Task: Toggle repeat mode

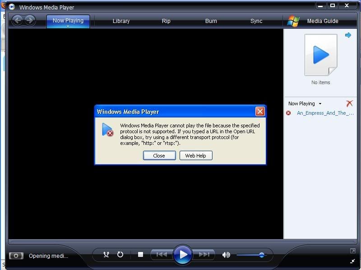Action: click(x=120, y=254)
